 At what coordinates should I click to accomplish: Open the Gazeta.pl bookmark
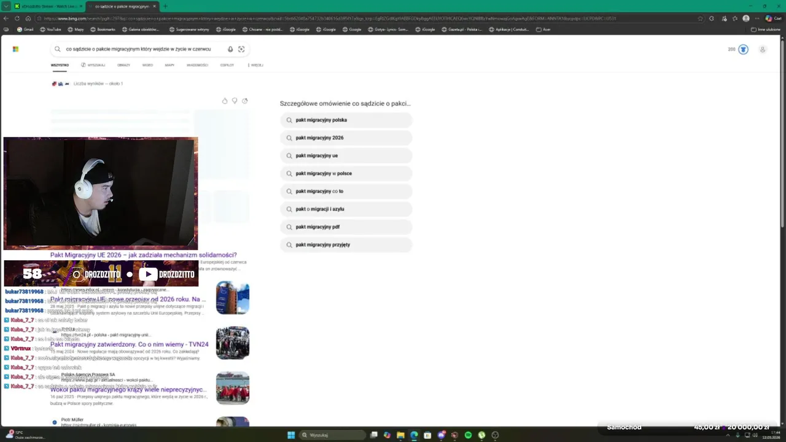462,29
